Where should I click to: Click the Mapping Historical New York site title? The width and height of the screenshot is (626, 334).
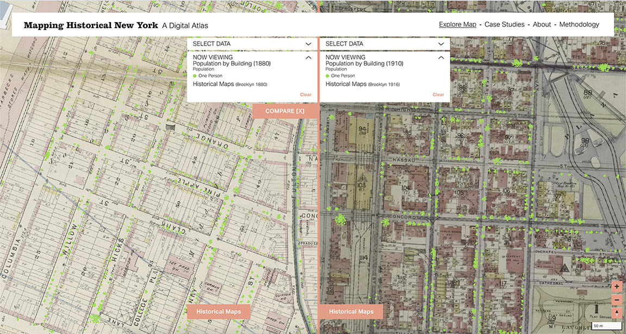click(x=91, y=25)
